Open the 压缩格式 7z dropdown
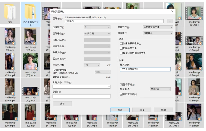This screenshot has width=206, height=131. 97,27
